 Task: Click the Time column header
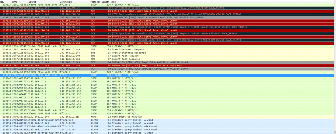point(15,2)
